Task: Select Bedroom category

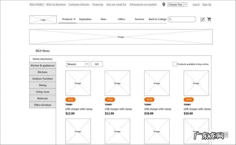Action: 42,98
